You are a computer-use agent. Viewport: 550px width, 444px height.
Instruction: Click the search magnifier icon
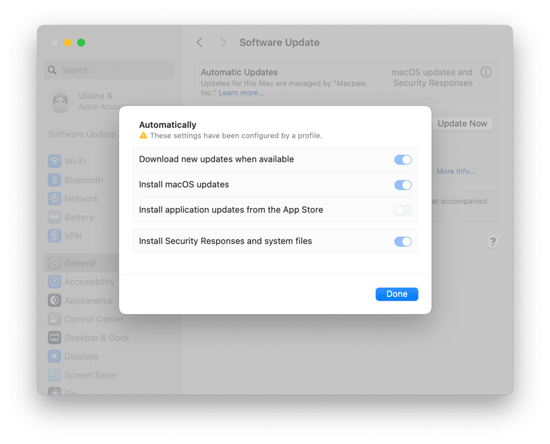[52, 70]
